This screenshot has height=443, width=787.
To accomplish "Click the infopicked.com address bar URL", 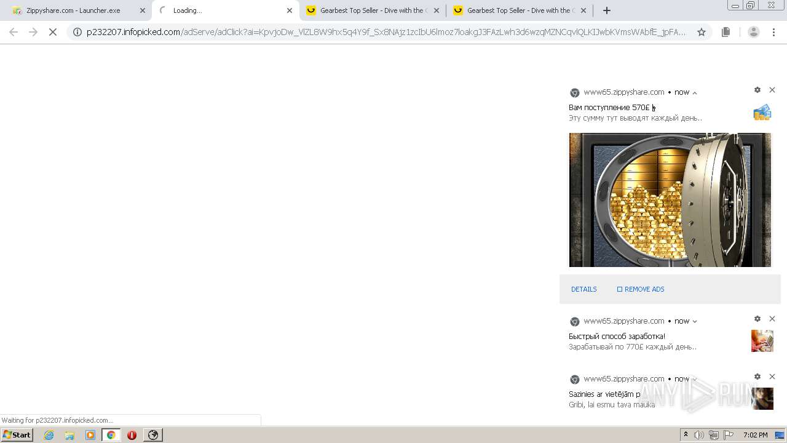I will pos(386,32).
